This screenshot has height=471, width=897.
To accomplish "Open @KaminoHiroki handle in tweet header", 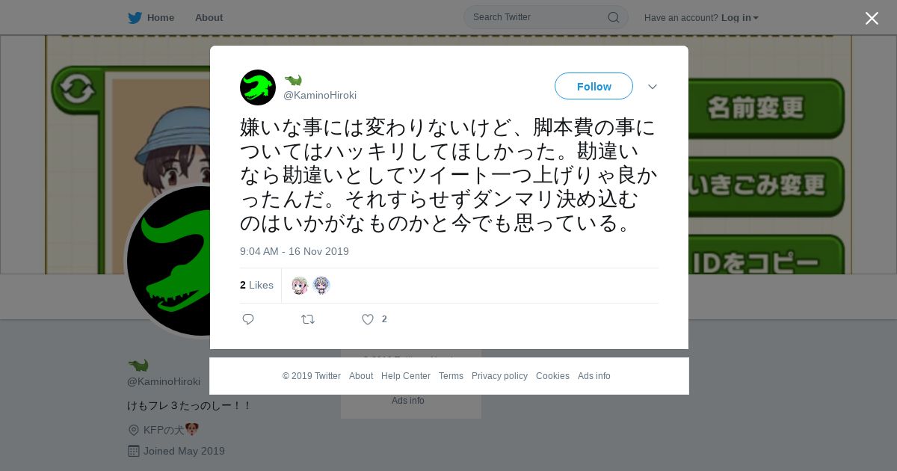I will [320, 95].
